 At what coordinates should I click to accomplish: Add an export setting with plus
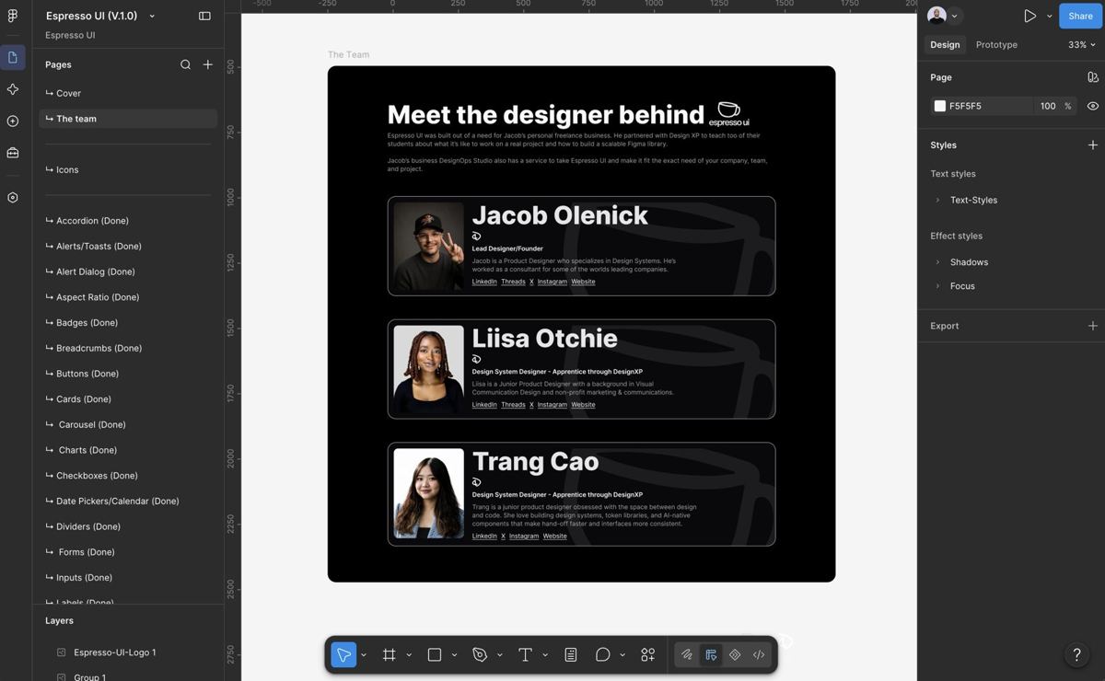(1093, 326)
